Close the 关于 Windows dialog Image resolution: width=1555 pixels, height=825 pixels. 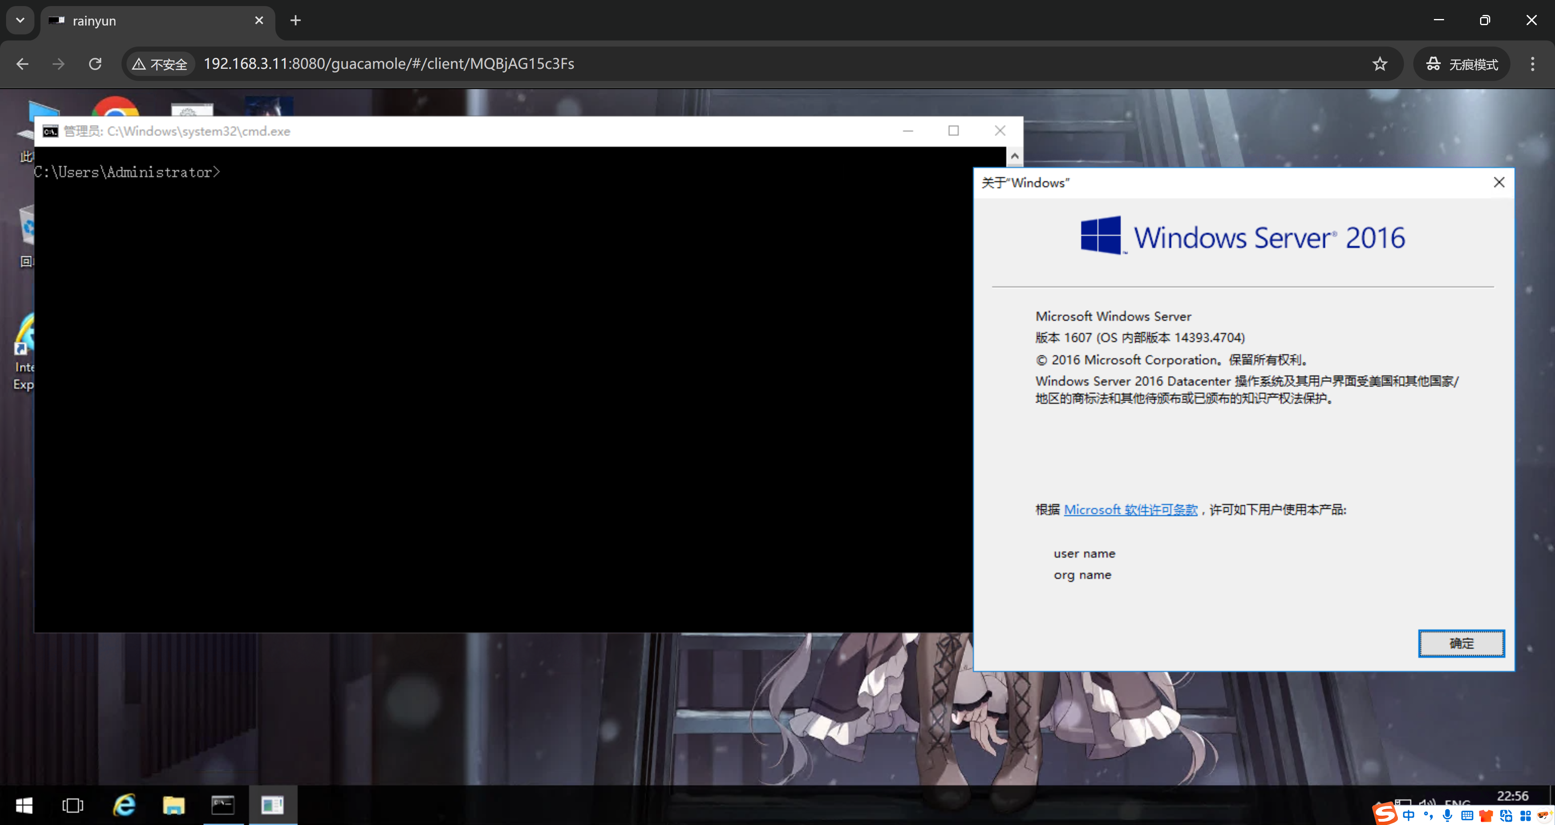point(1498,182)
